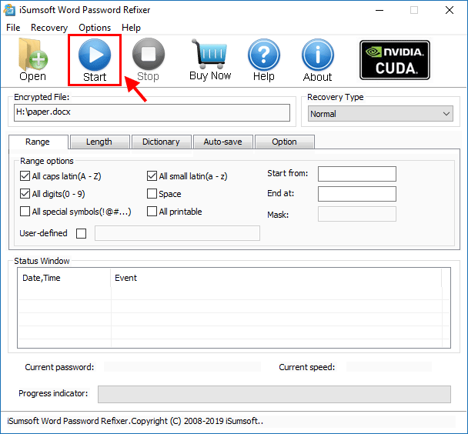Open the Help menu in menu bar

click(131, 28)
